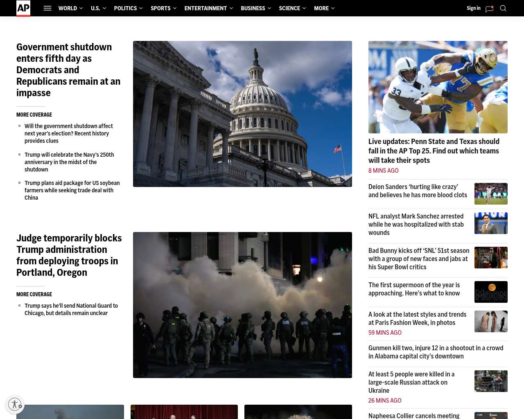Open the Russian attack on Ukraine story
Viewport: 524px width, 419px height.
click(x=411, y=382)
